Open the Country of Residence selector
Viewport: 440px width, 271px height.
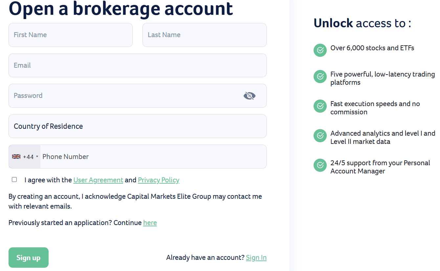137,126
